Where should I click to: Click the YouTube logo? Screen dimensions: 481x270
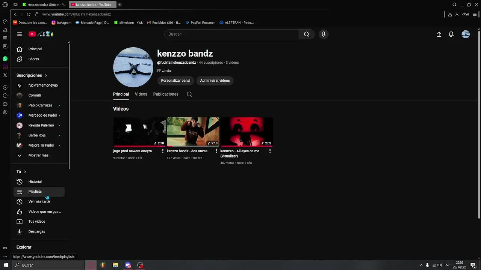tap(41, 34)
